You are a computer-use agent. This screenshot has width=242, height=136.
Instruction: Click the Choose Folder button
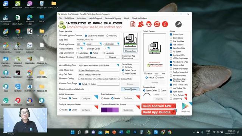pyautogui.click(x=130, y=89)
